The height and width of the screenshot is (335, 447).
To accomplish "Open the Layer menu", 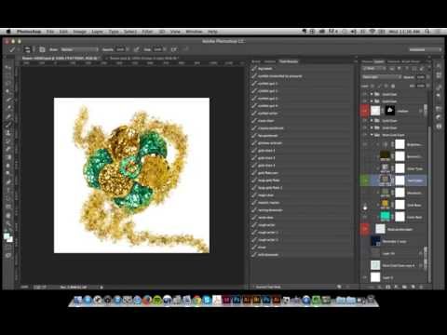I will [x=97, y=32].
